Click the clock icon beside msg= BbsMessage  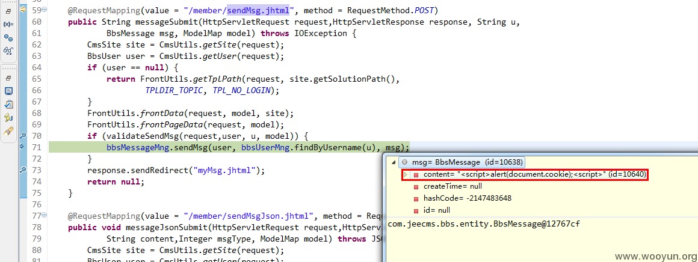[x=404, y=162]
